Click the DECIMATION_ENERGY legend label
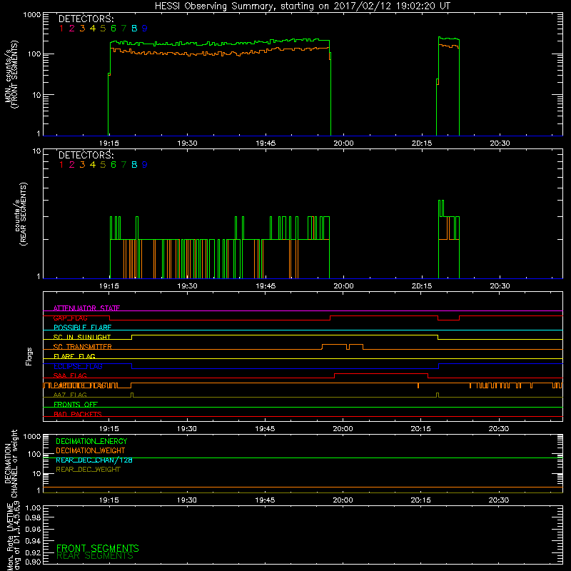 tap(91, 441)
